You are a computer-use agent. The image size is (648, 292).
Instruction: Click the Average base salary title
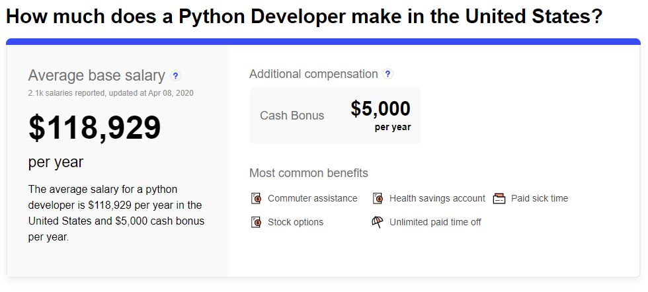click(97, 75)
